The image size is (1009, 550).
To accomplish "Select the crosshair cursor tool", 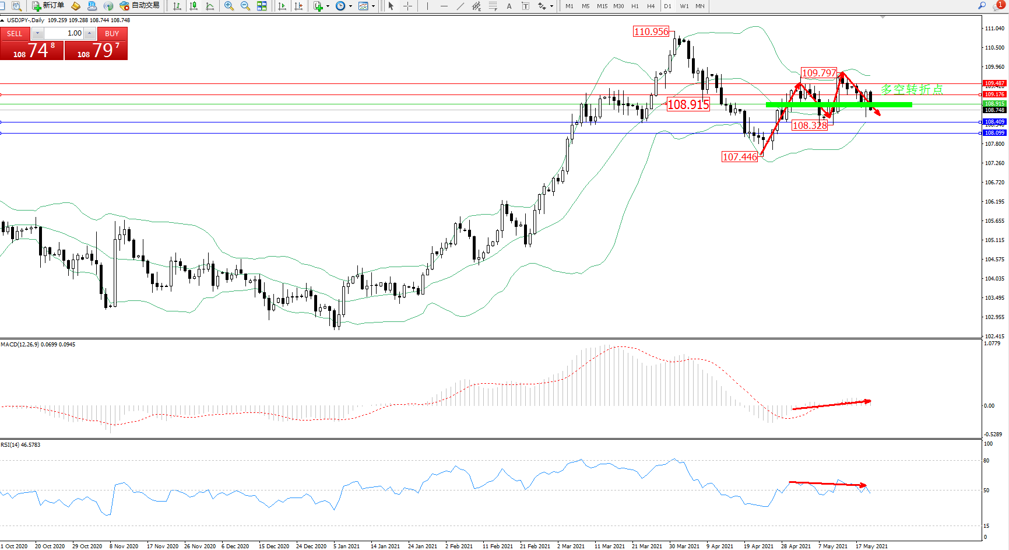I will 408,6.
